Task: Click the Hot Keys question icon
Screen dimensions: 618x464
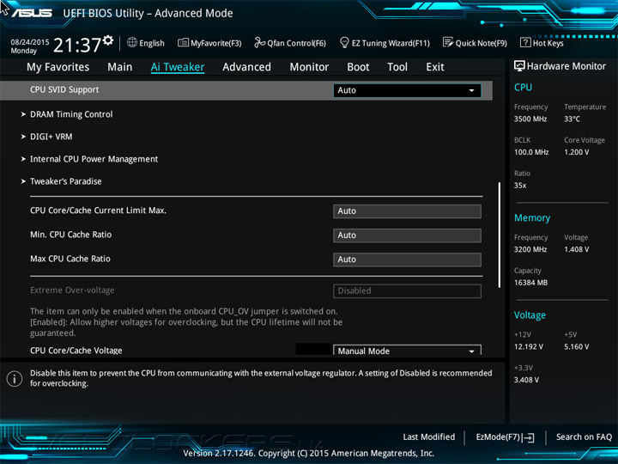Action: point(525,42)
